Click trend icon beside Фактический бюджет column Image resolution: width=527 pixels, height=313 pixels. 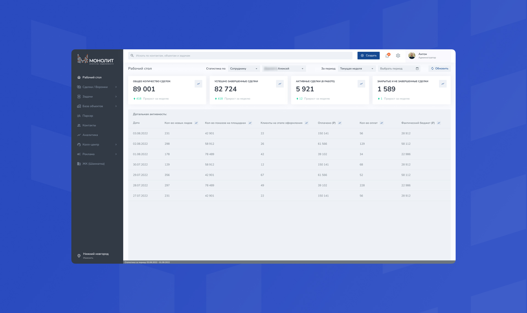coord(439,123)
